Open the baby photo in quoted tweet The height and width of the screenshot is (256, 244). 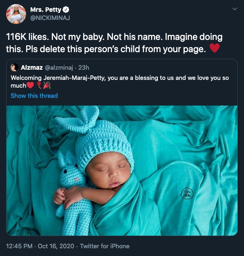[122, 171]
